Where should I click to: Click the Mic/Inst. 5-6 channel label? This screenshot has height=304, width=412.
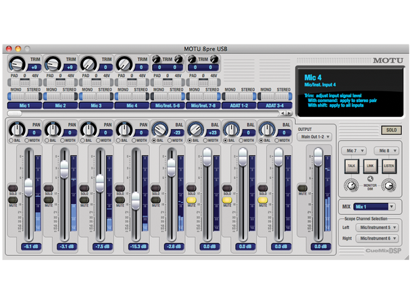tap(168, 105)
